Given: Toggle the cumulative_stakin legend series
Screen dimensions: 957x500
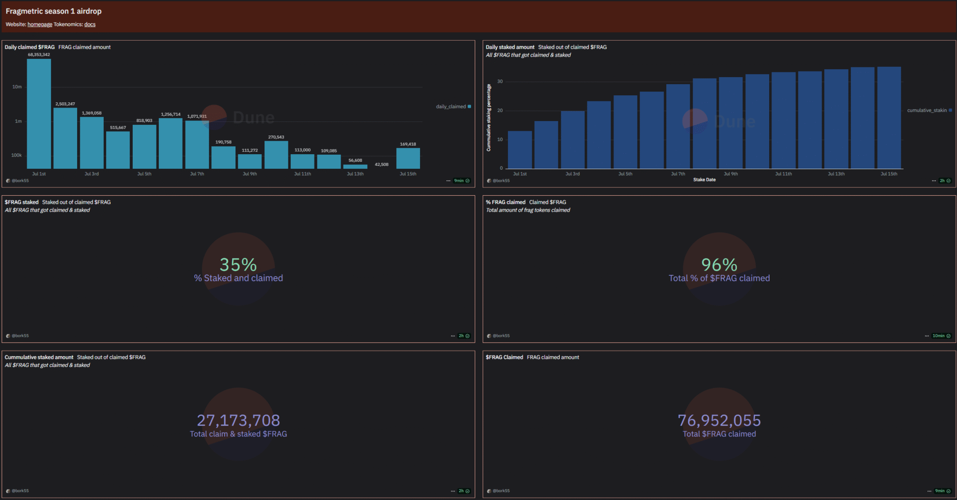Looking at the screenshot, I should (x=927, y=110).
